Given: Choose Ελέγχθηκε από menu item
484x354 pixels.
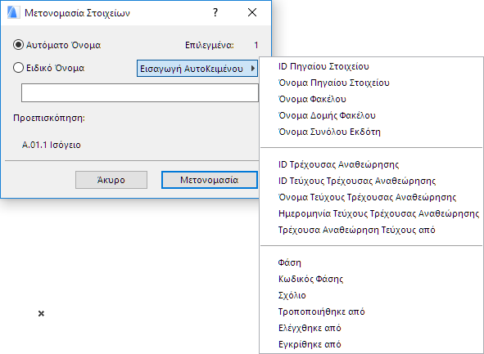Looking at the screenshot, I should [x=371, y=328].
